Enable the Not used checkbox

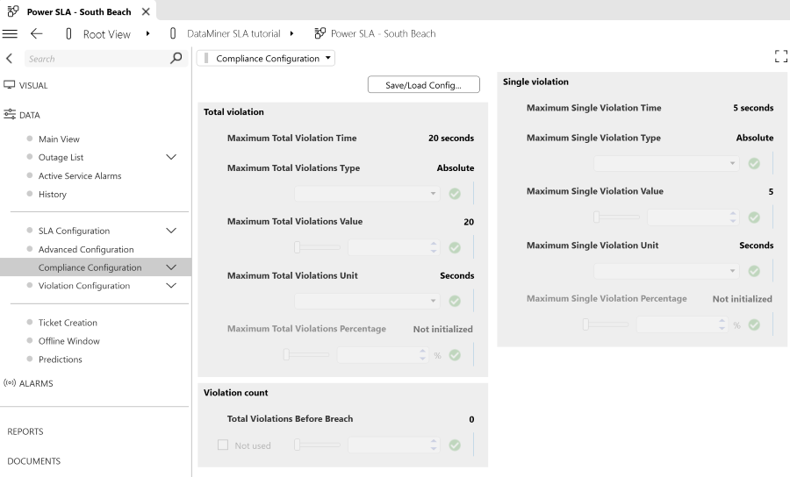[223, 445]
